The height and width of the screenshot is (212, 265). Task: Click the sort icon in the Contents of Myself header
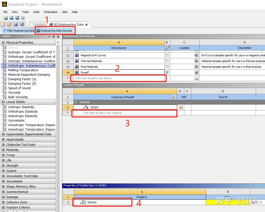coord(174,97)
